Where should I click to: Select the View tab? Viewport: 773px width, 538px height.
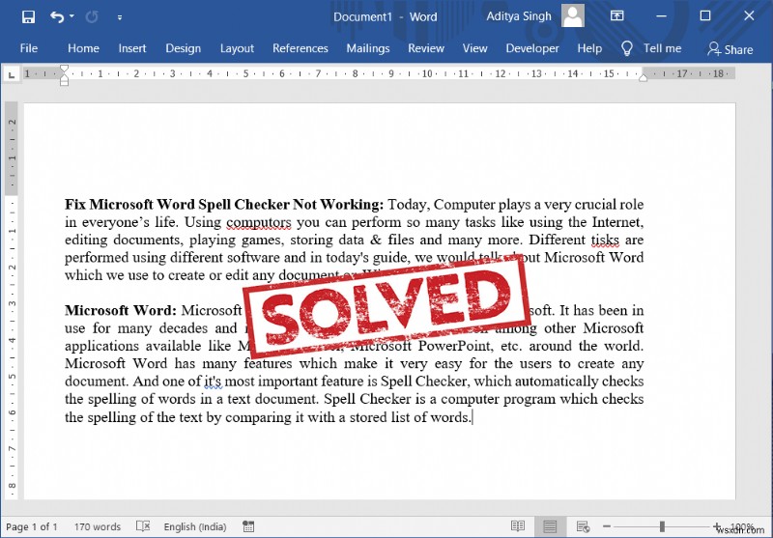(x=474, y=48)
